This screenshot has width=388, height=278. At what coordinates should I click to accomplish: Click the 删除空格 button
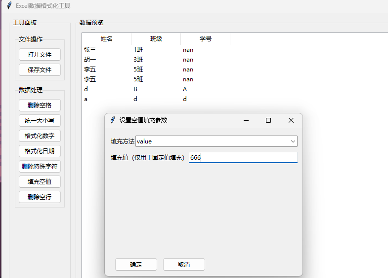[x=40, y=105]
